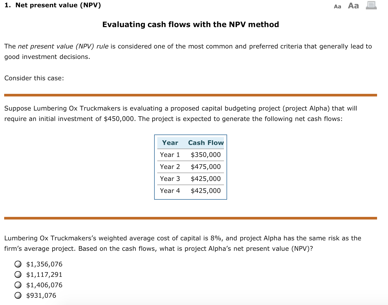Viewport: 388px width, 305px height.
Task: Select the $1,356,076 answer option
Action: [x=18, y=264]
